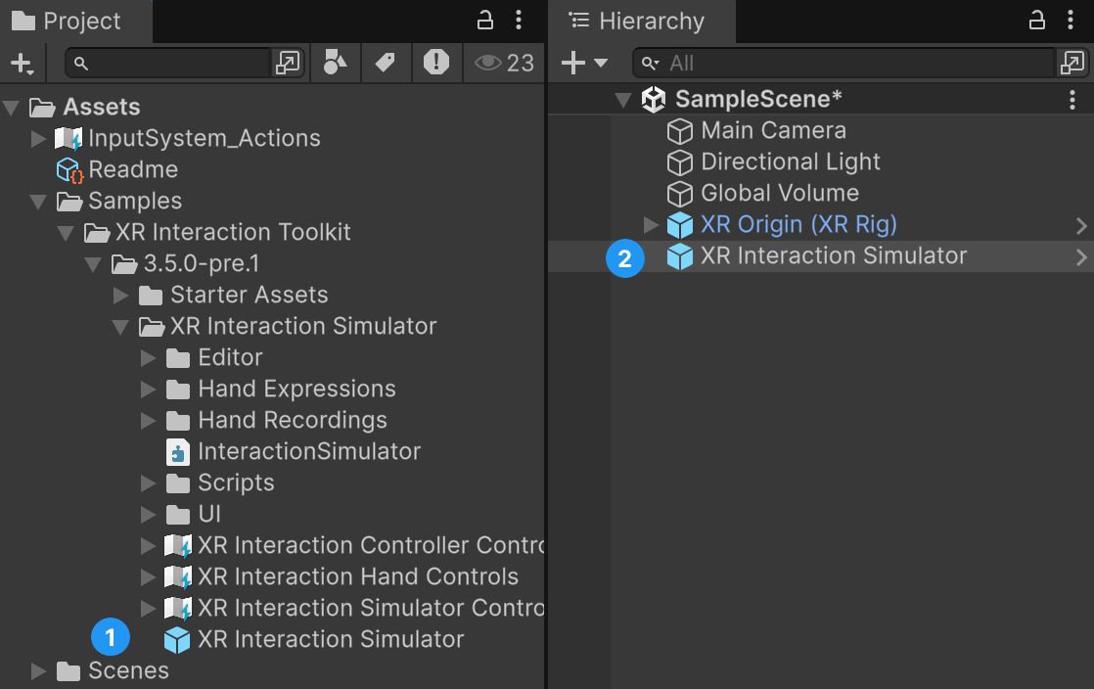Viewport: 1094px width, 689px height.
Task: Select the Hand Recordings folder icon
Action: click(x=178, y=421)
